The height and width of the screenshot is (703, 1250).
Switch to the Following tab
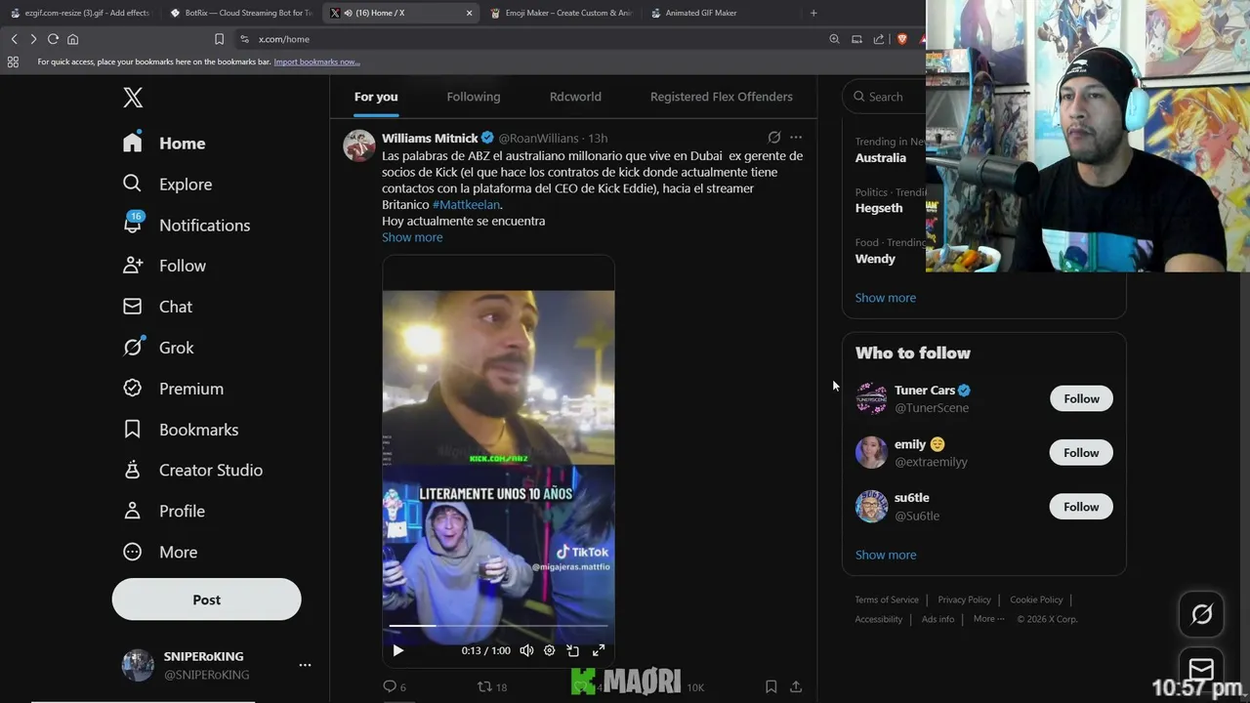pyautogui.click(x=474, y=97)
